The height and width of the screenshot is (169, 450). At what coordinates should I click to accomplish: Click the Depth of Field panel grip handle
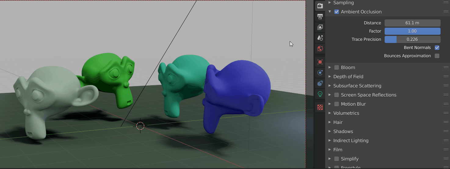click(x=446, y=77)
